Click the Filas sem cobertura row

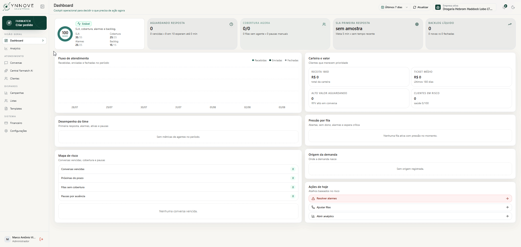tap(178, 187)
